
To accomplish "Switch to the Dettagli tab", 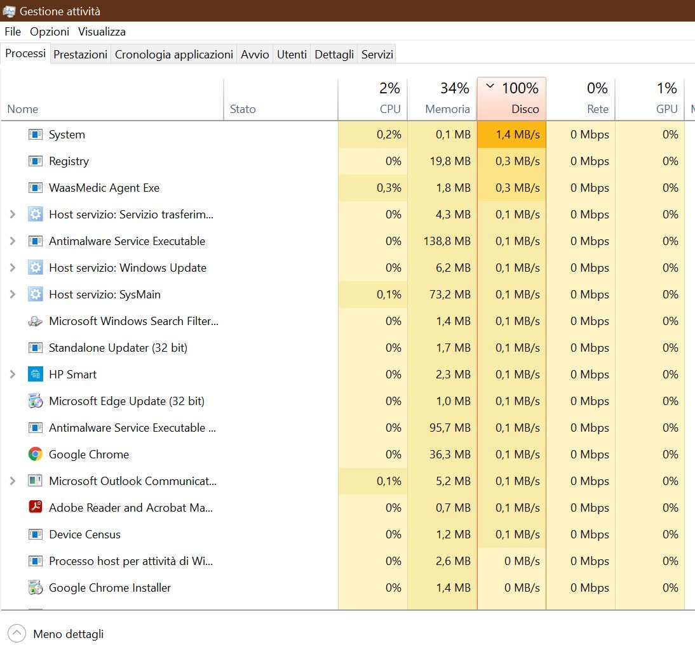I will 334,55.
